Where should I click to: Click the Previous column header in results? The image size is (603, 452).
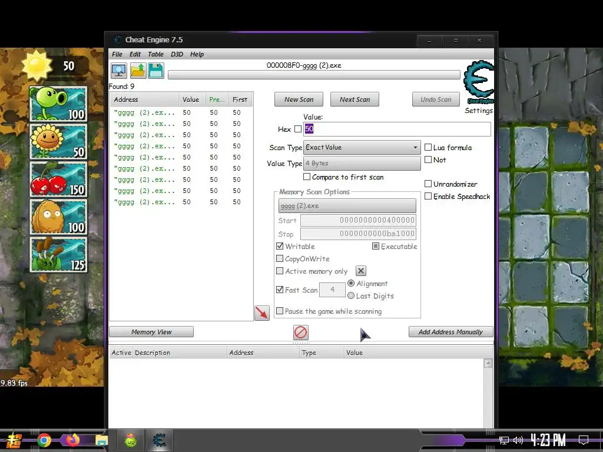pos(217,99)
